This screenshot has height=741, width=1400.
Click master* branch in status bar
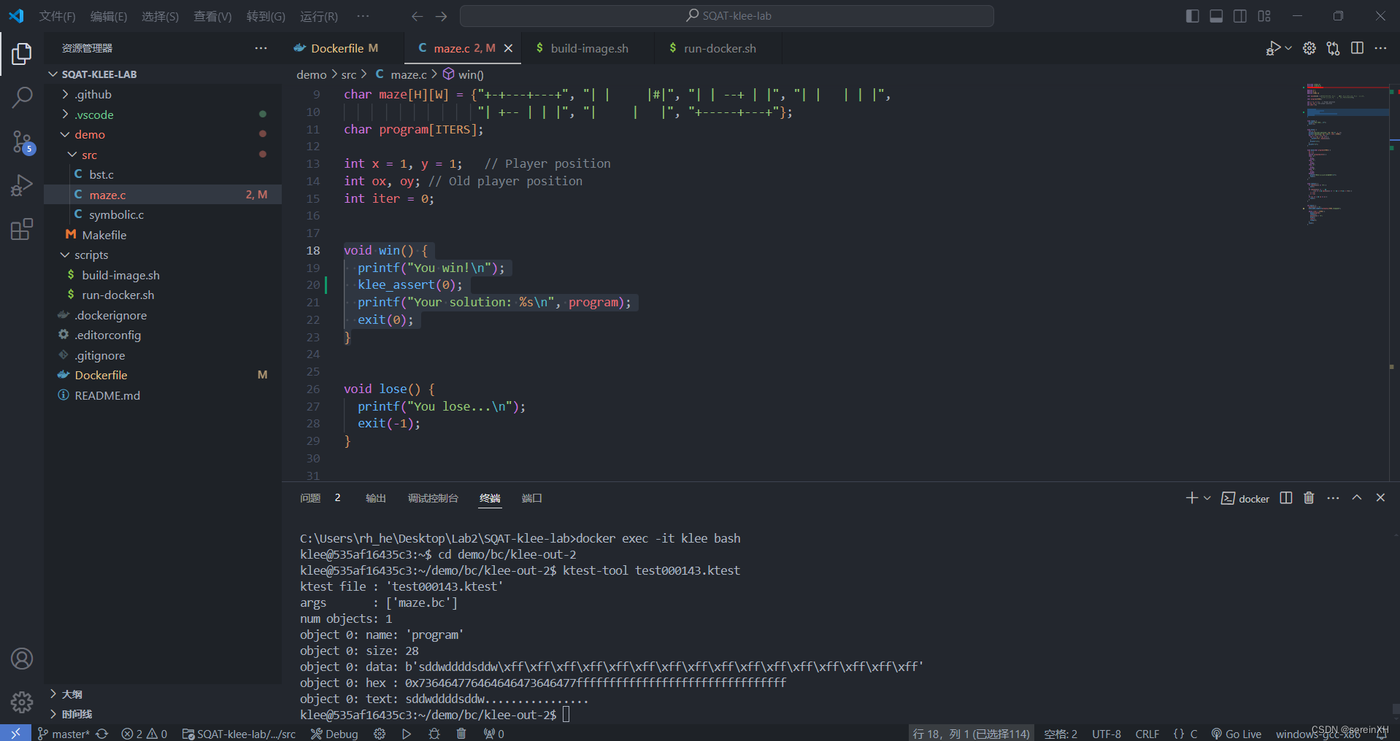point(64,734)
